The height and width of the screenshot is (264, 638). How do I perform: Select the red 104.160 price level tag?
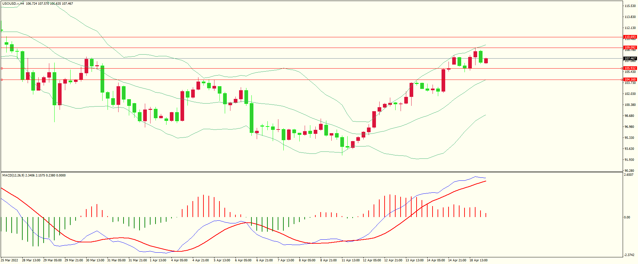coord(630,80)
